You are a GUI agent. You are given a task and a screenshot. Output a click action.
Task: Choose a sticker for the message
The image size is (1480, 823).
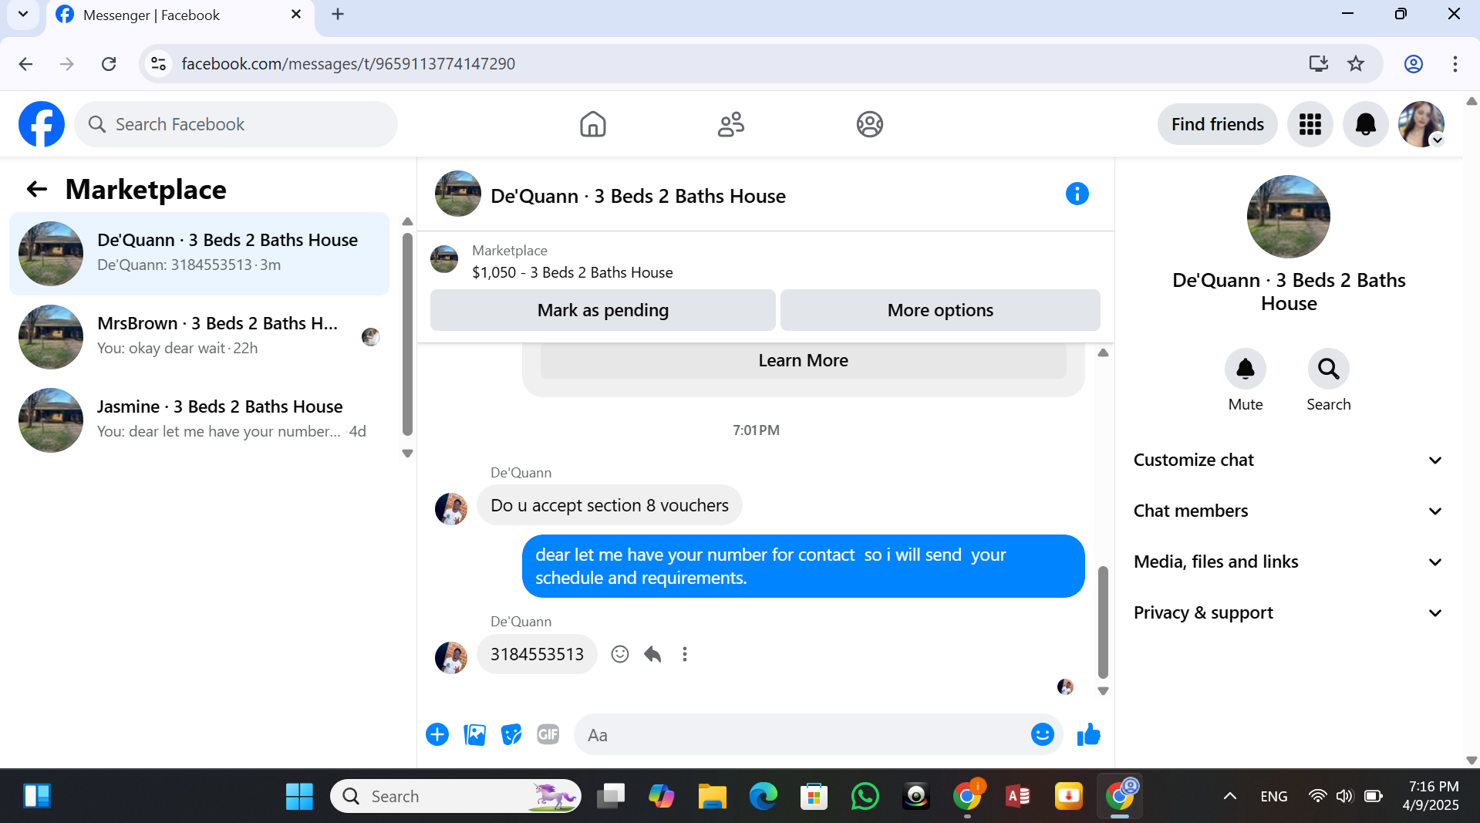511,734
